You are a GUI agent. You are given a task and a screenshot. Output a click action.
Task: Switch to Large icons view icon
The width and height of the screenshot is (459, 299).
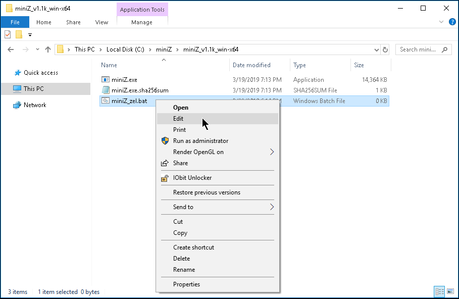pyautogui.click(x=450, y=292)
